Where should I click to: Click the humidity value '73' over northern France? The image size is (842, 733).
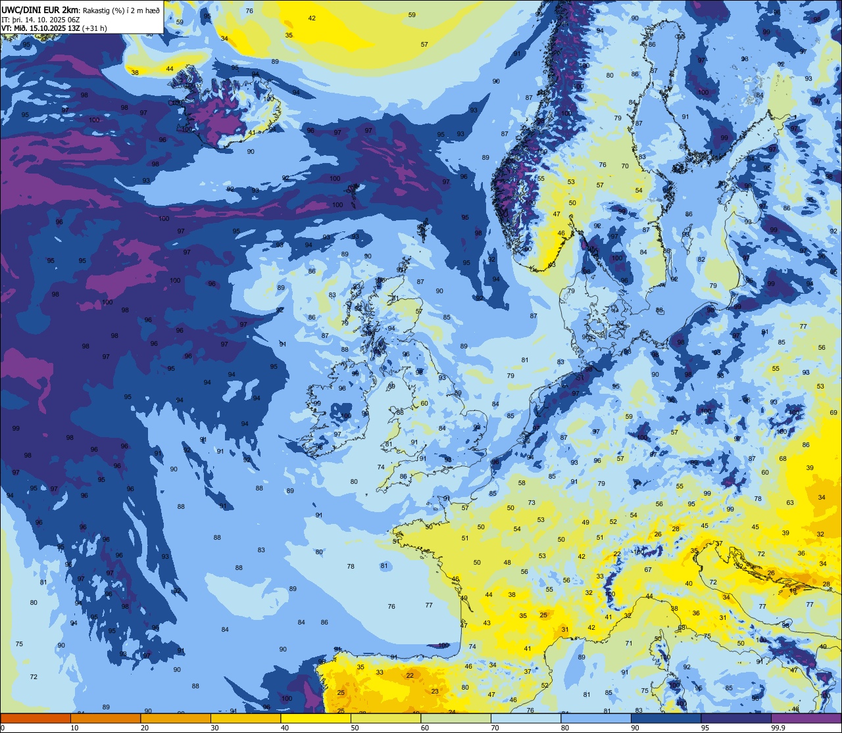coord(532,502)
